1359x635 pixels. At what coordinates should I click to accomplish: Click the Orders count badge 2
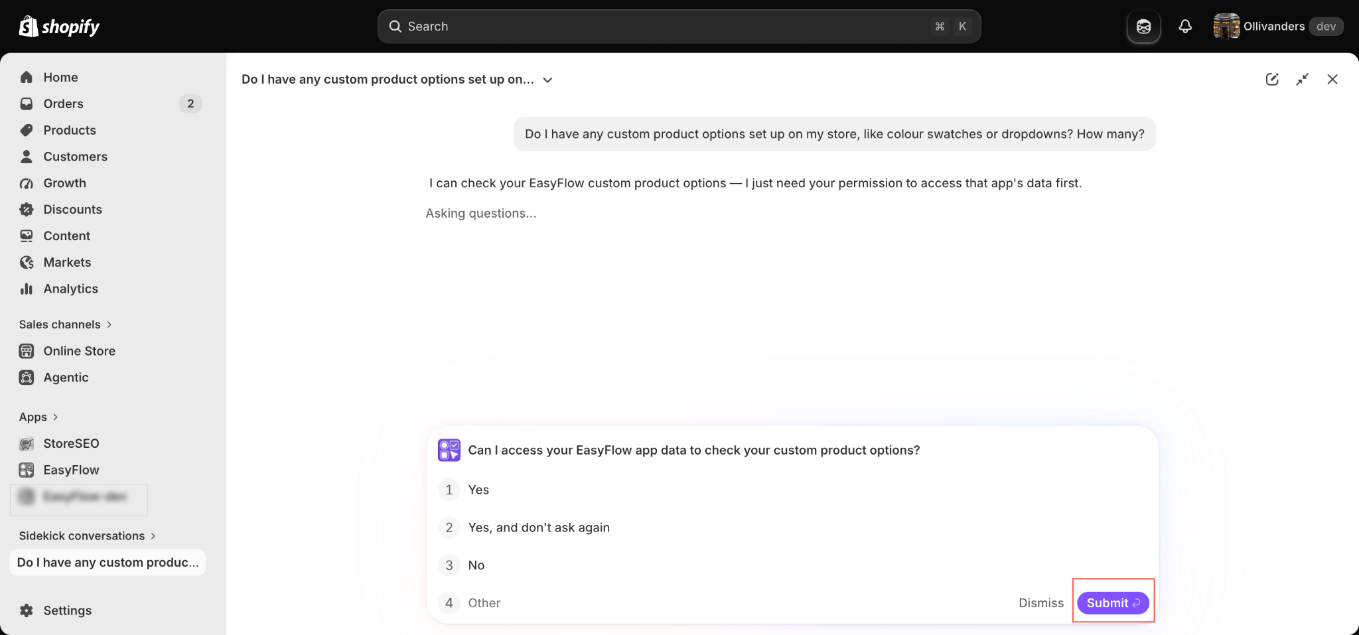[x=190, y=104]
